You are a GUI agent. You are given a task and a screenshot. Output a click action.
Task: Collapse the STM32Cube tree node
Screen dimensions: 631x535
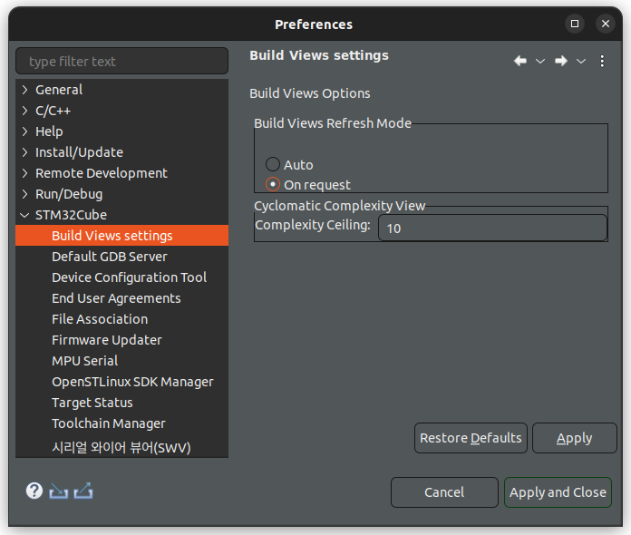pos(25,215)
